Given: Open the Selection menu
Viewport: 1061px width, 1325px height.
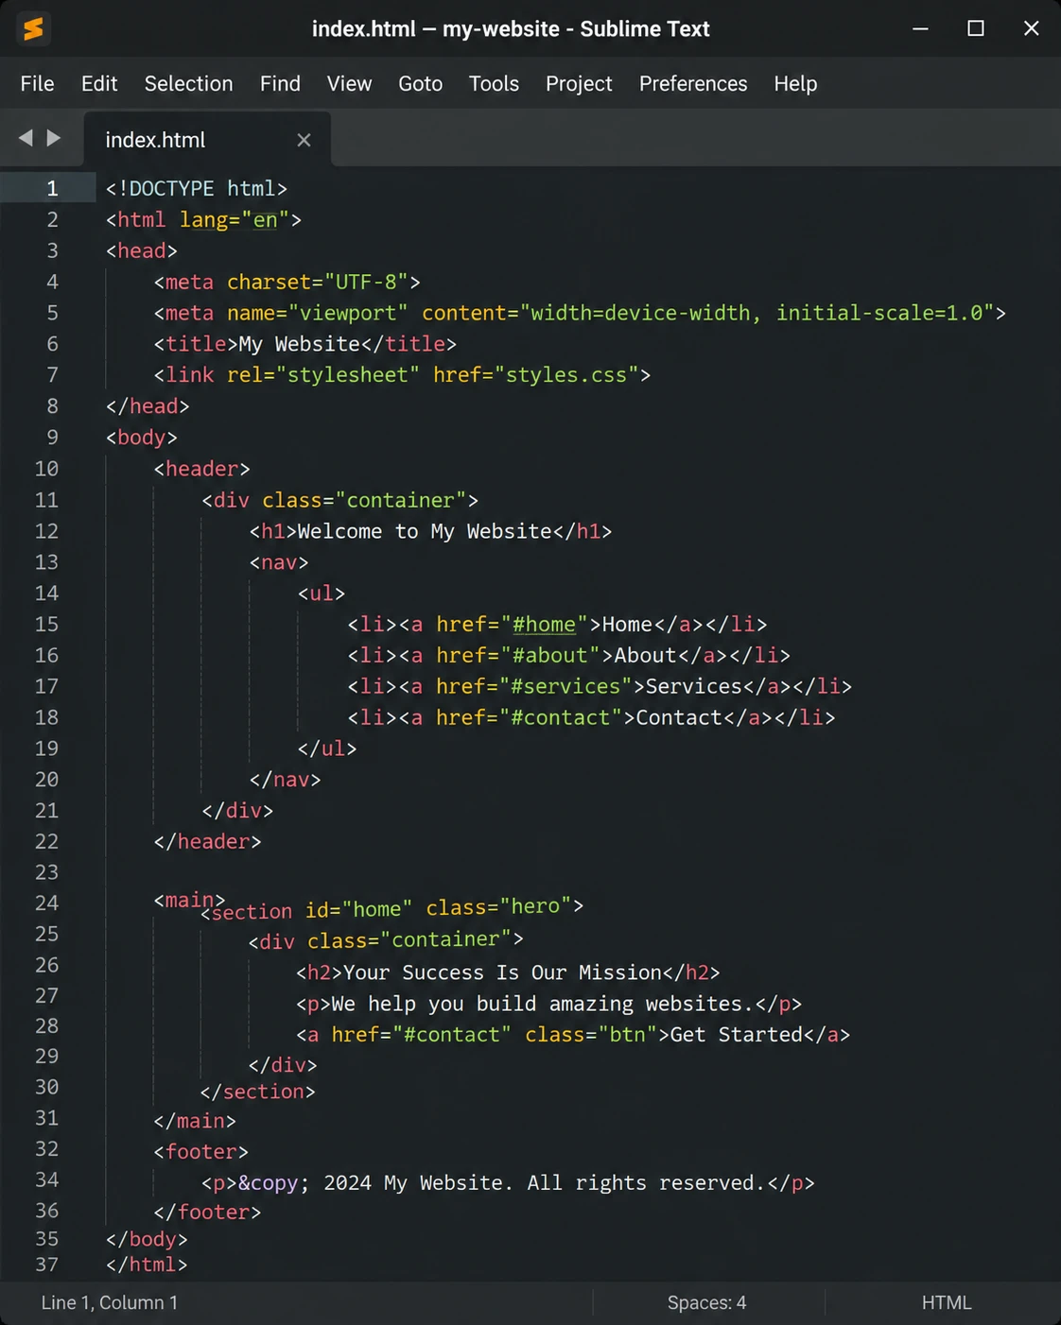Looking at the screenshot, I should coord(188,83).
